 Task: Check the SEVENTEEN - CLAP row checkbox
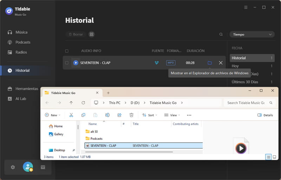[67, 63]
